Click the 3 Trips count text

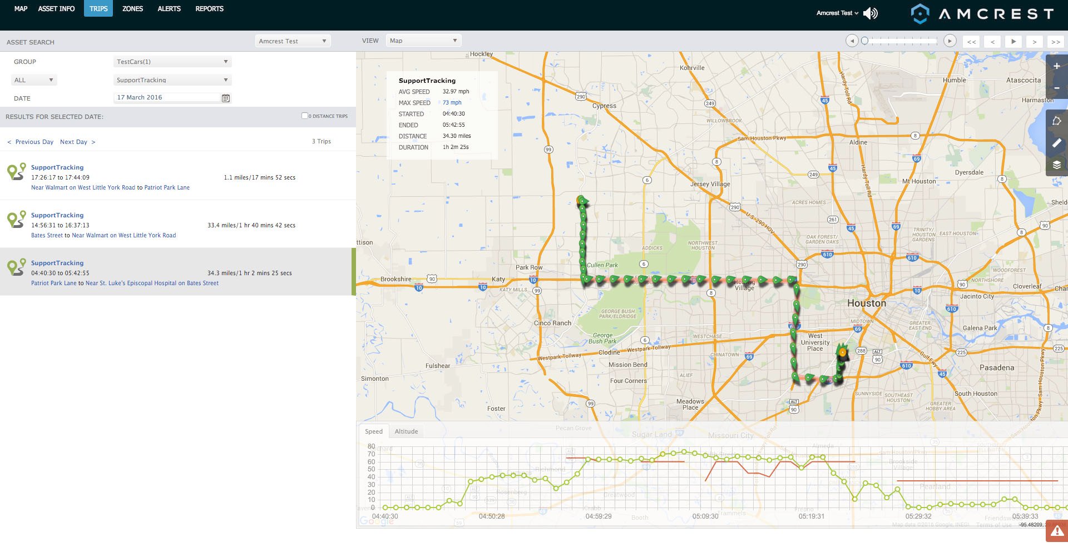click(322, 142)
